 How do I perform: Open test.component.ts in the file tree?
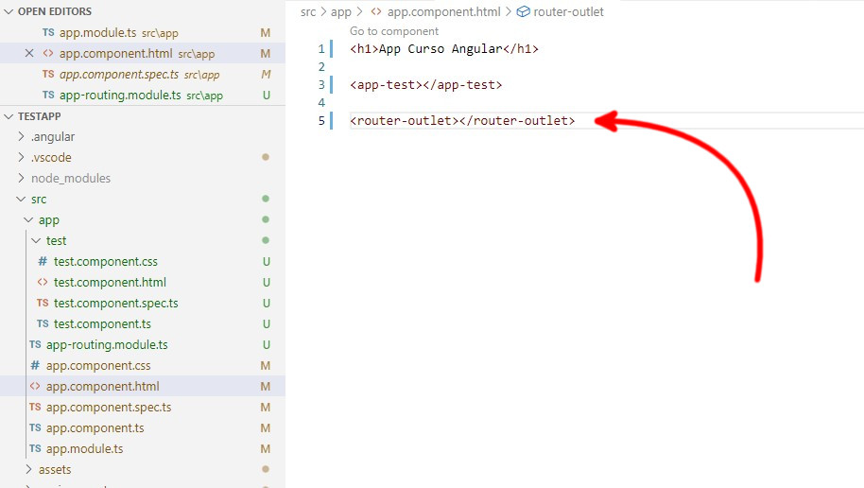point(102,324)
